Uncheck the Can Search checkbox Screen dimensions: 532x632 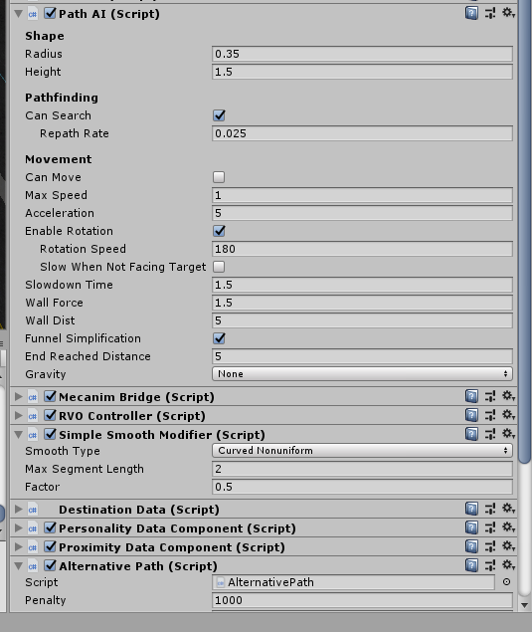[219, 115]
